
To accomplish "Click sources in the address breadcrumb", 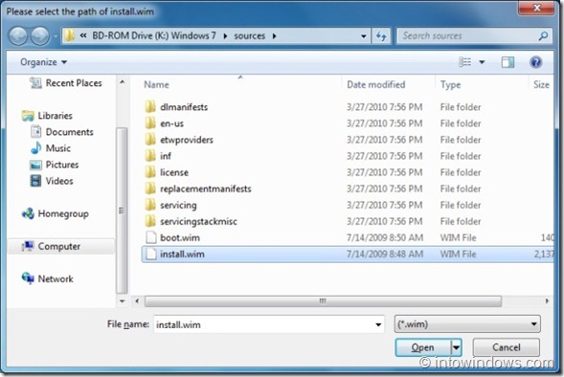I will click(249, 36).
